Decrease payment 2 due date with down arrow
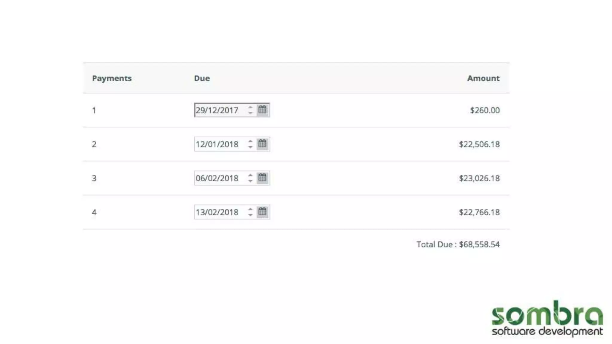The image size is (612, 344). [250, 147]
